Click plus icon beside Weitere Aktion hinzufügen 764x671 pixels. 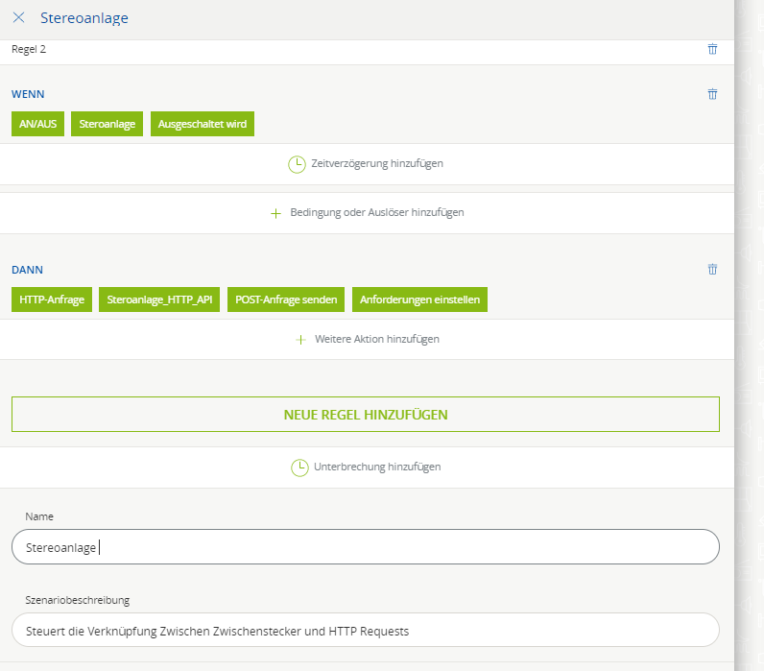pos(300,340)
